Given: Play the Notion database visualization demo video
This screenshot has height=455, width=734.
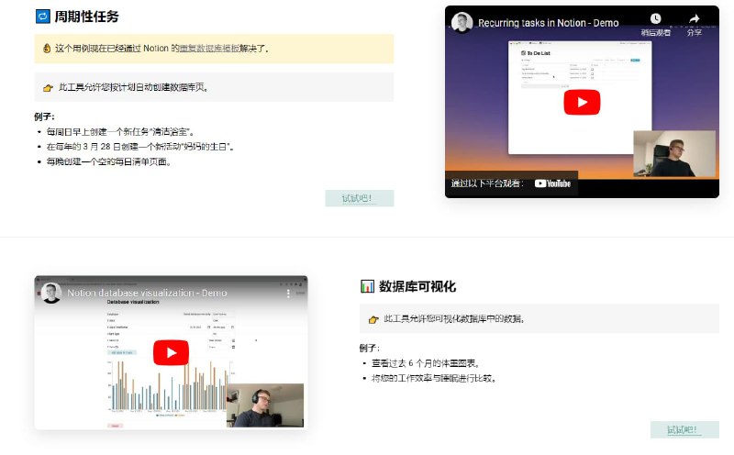Looking at the screenshot, I should click(171, 352).
